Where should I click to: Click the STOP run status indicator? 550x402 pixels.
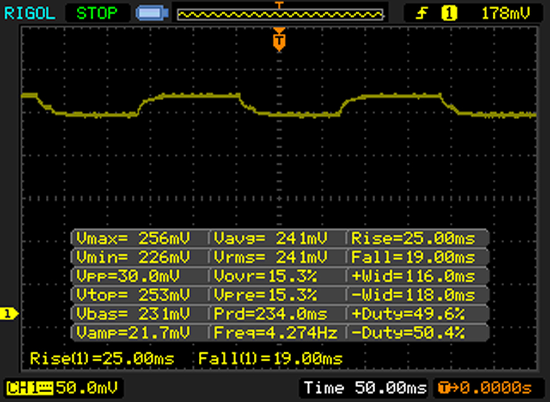pyautogui.click(x=97, y=13)
